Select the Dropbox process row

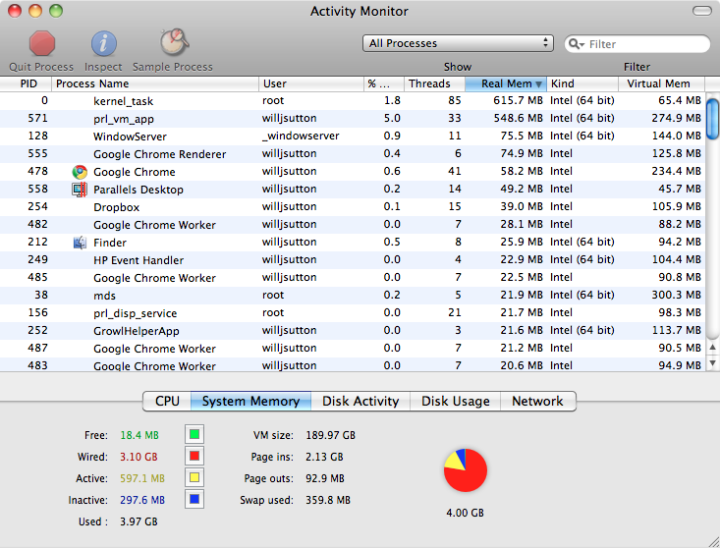pyautogui.click(x=353, y=207)
